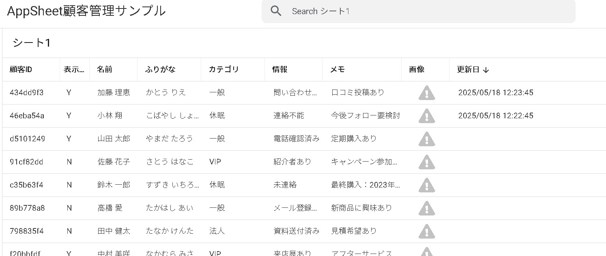Toggle the 更新日 sort direction arrow
Screen dimensions: 606x256
pos(486,69)
